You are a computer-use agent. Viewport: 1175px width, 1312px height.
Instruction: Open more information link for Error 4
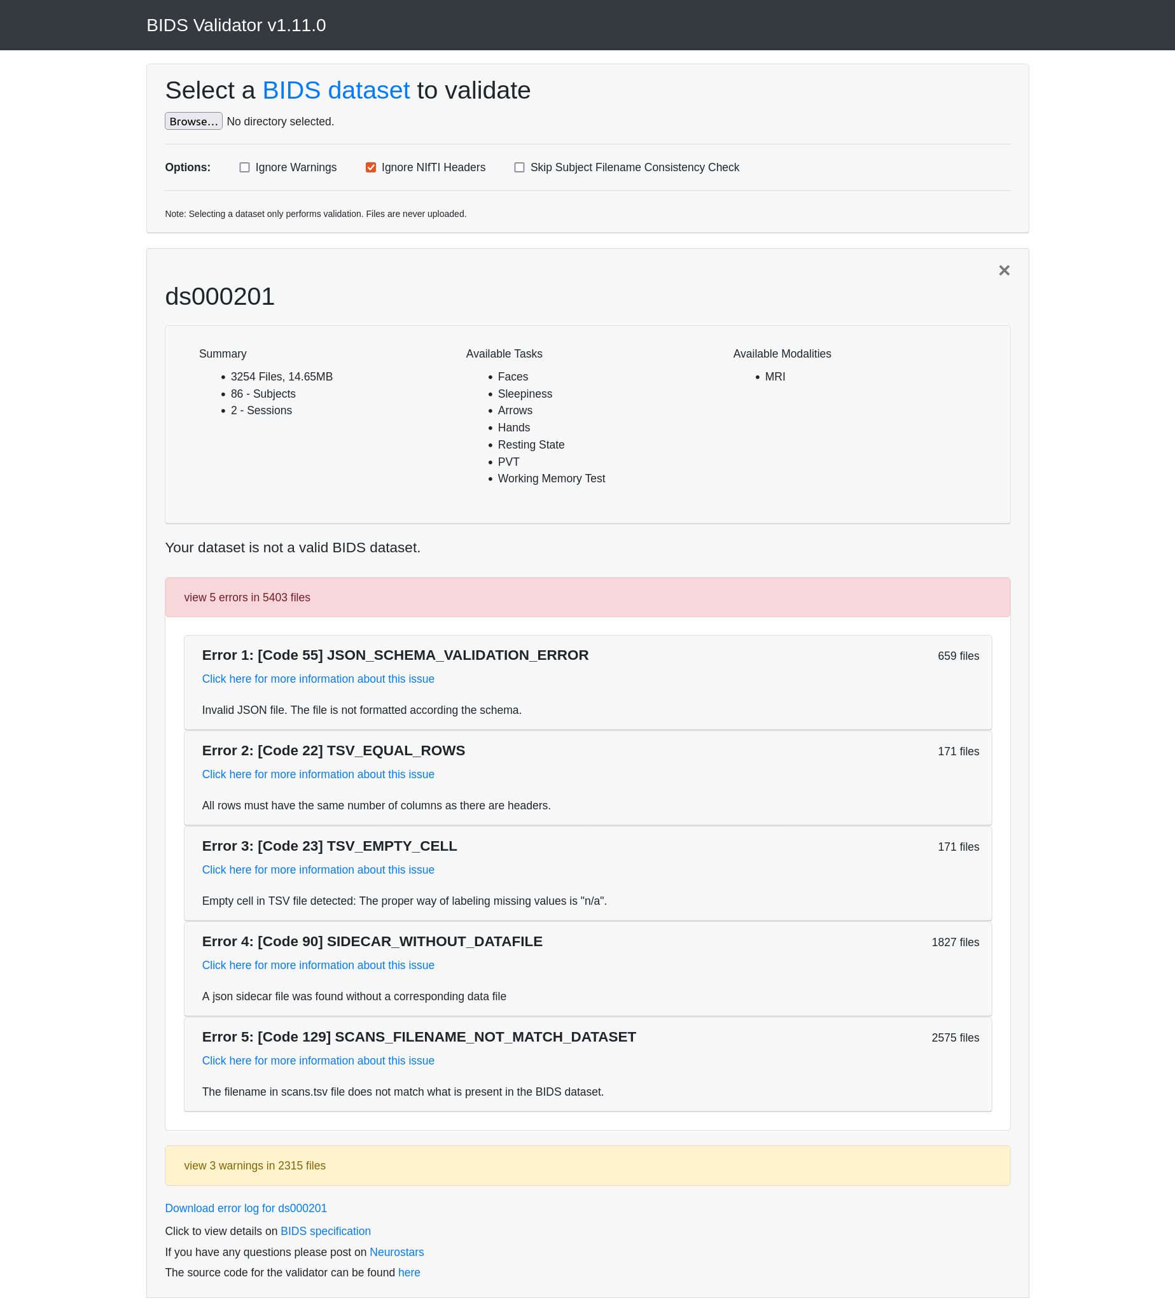click(x=317, y=965)
